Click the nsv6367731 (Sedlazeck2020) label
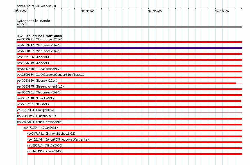 [x=39, y=92]
